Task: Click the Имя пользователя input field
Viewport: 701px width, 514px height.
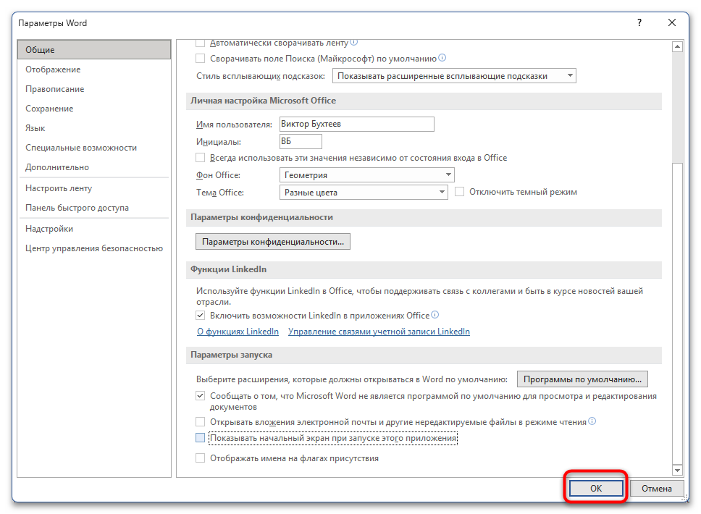Action: (x=356, y=124)
